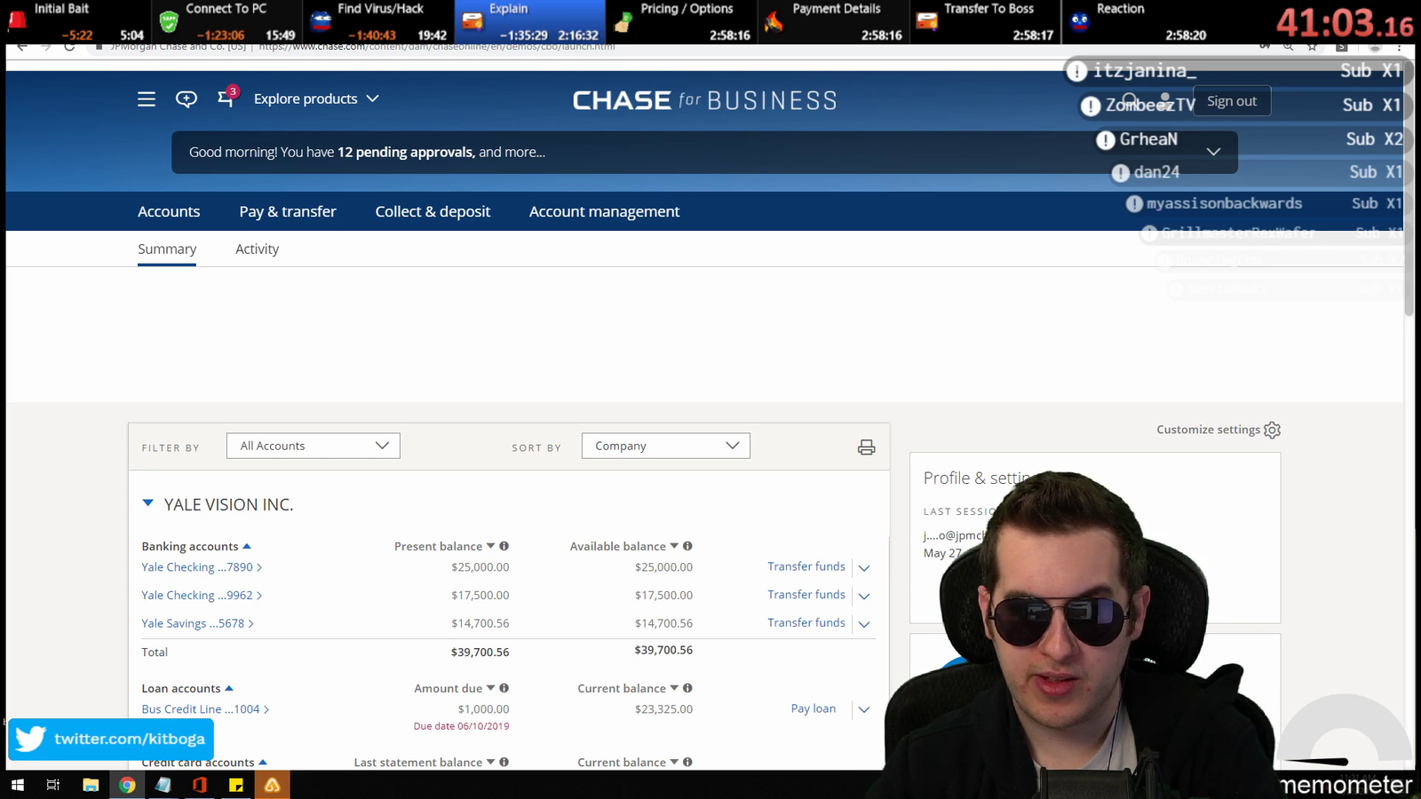Viewport: 1421px width, 799px height.
Task: Open Customize settings gear
Action: [x=1272, y=430]
